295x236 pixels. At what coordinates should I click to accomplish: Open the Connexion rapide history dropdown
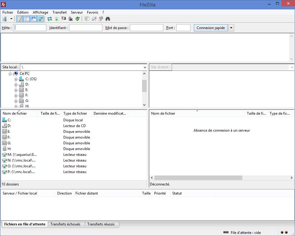(x=231, y=28)
